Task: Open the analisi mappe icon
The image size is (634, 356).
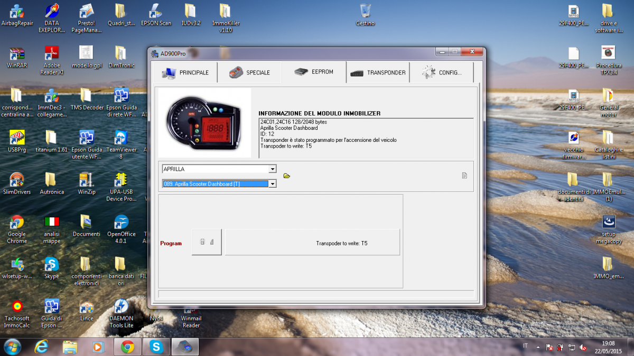Action: tap(52, 229)
